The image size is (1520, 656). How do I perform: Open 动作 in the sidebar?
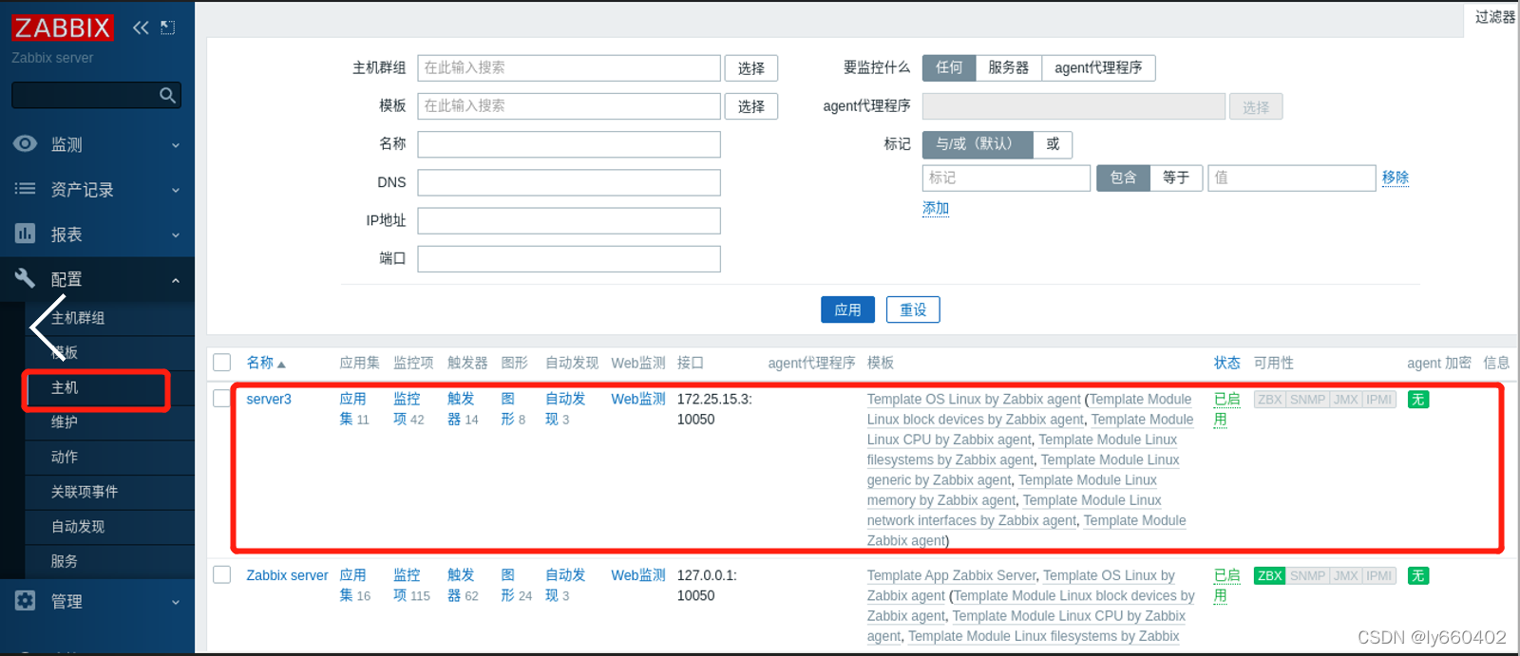click(65, 457)
